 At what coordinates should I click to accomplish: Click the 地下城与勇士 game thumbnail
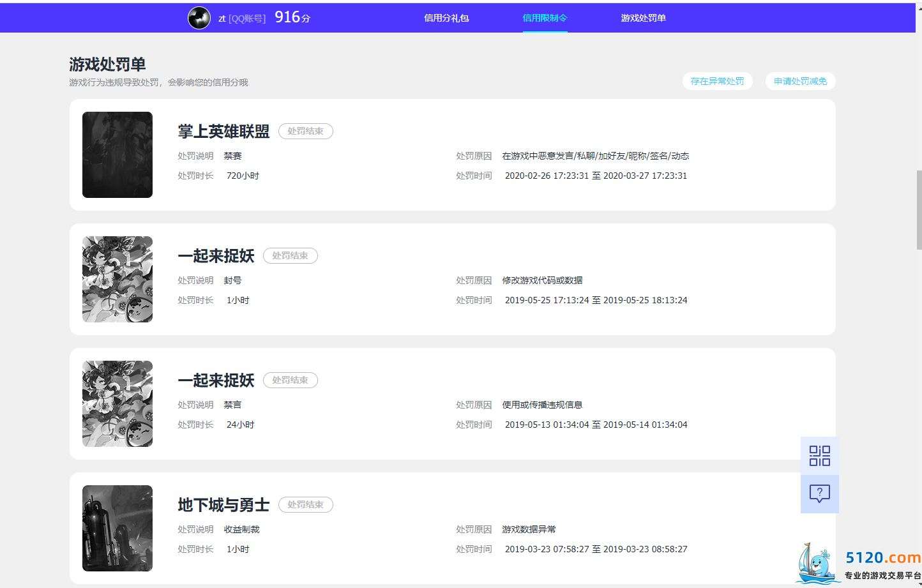click(117, 528)
